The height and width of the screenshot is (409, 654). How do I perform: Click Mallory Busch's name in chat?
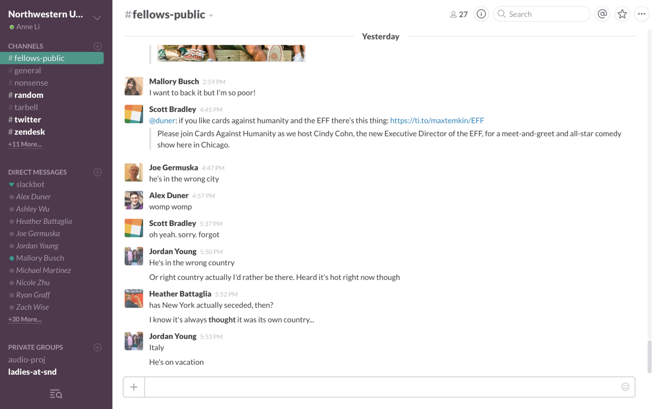pos(174,81)
